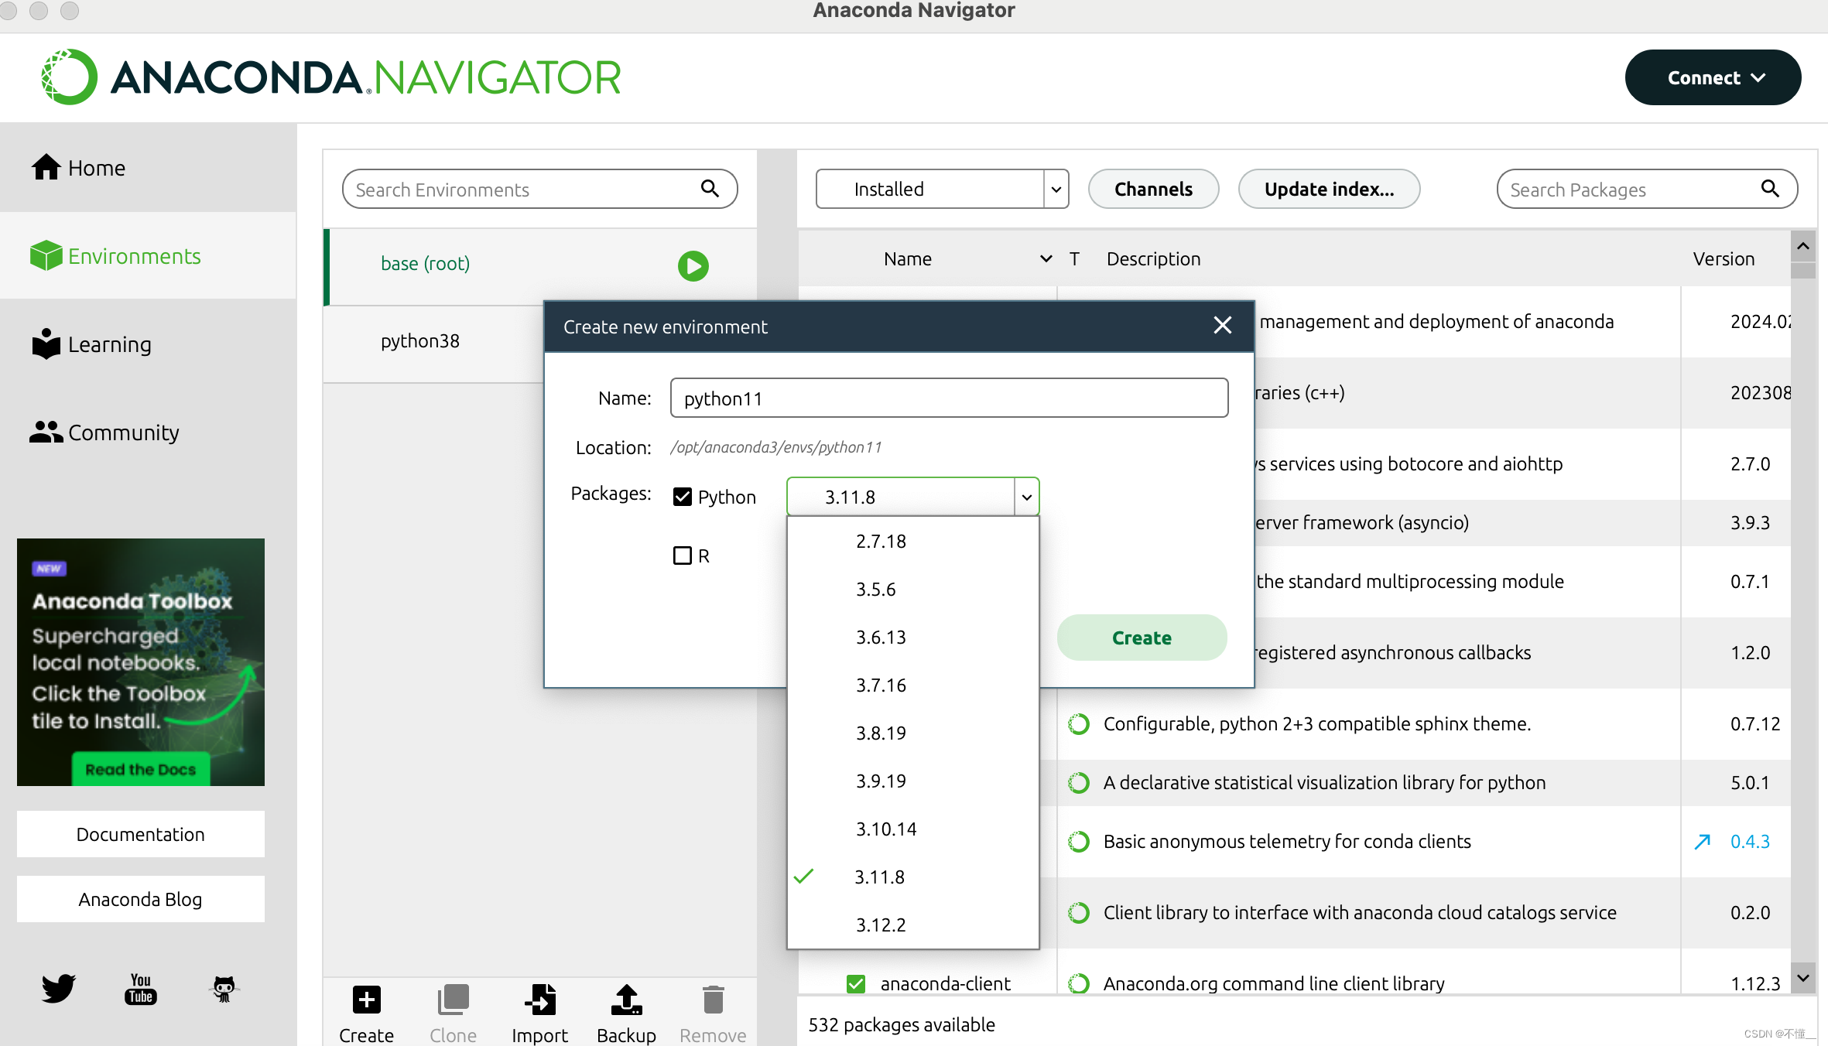This screenshot has height=1046, width=1828.
Task: Open the Twitter bird icon link
Action: (59, 988)
